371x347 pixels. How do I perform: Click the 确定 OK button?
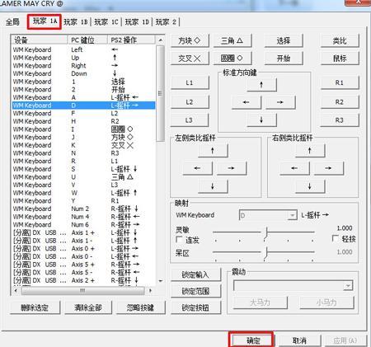(x=253, y=340)
